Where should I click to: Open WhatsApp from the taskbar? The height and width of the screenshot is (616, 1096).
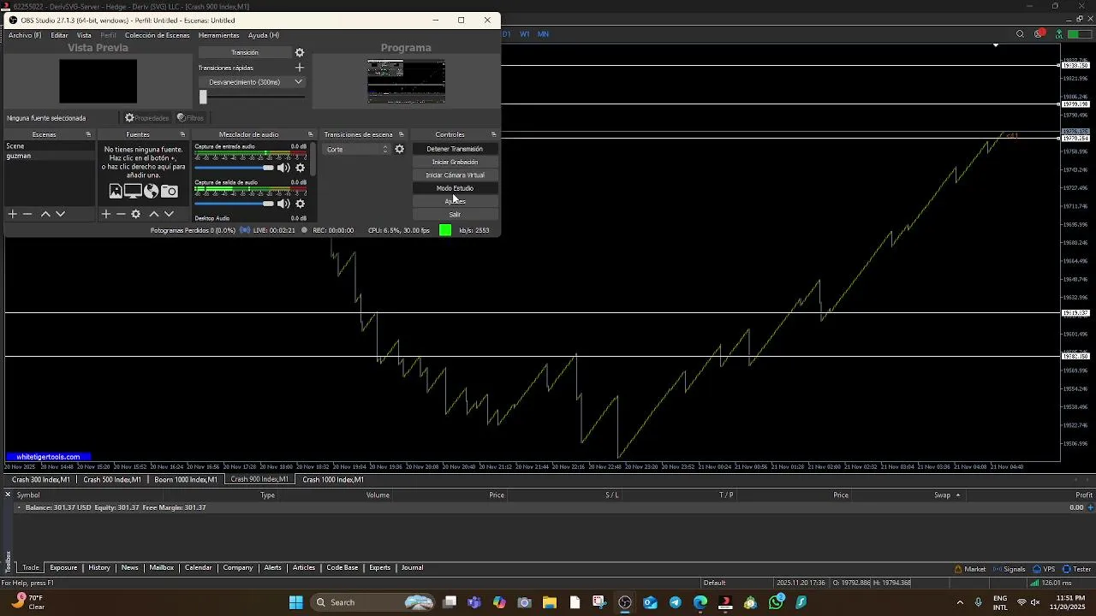776,602
